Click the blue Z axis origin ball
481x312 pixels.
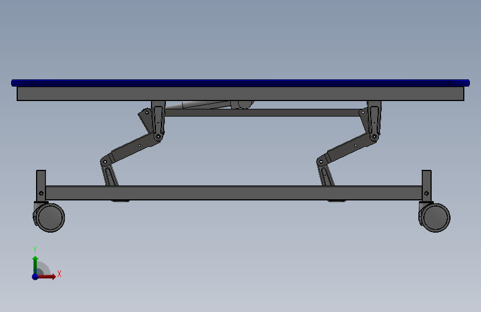click(x=35, y=276)
